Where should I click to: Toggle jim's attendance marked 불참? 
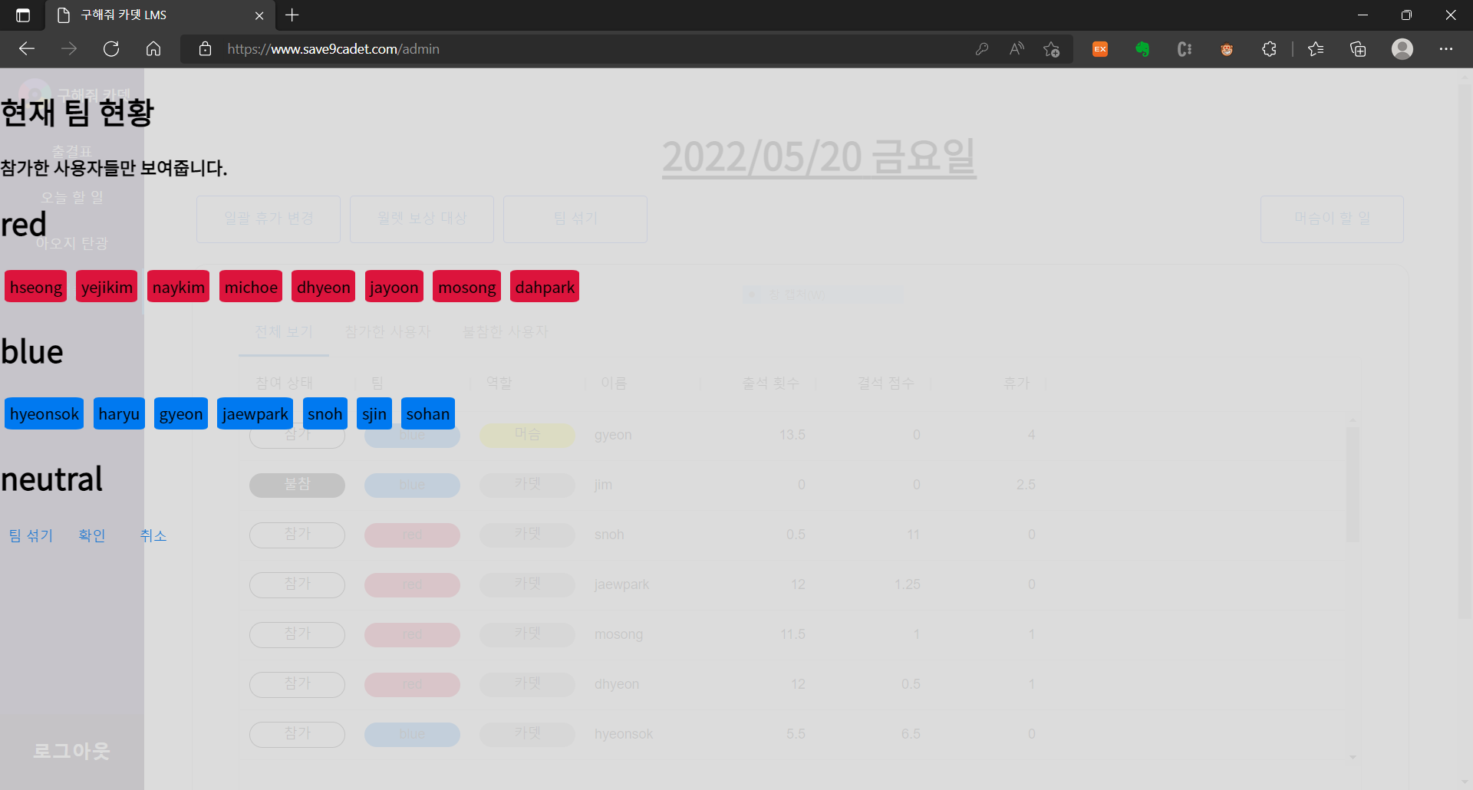coord(297,484)
